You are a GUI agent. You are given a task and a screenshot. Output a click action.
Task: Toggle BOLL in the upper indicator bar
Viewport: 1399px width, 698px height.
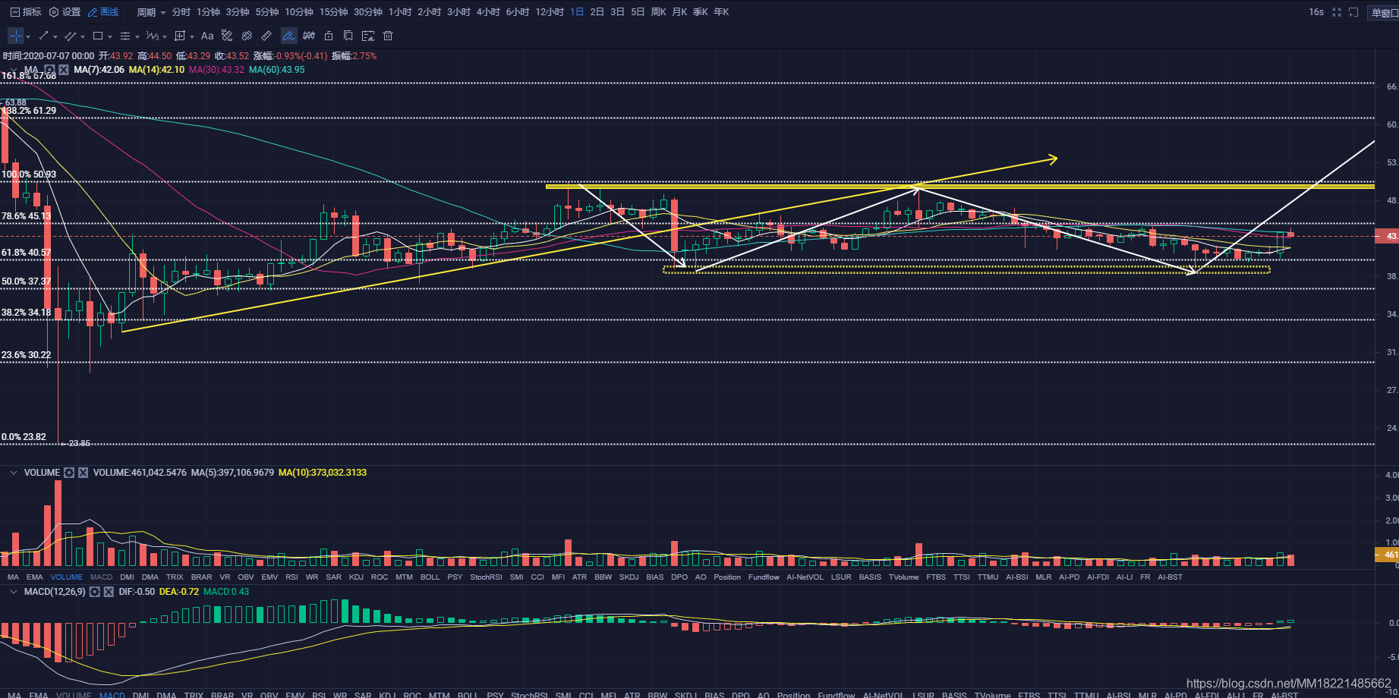(x=430, y=577)
